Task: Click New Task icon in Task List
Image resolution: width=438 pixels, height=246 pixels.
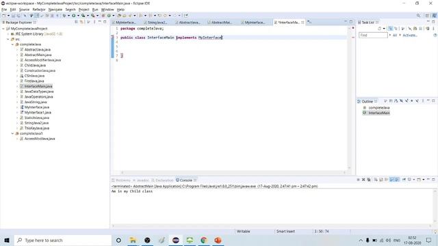Action: tap(379, 29)
